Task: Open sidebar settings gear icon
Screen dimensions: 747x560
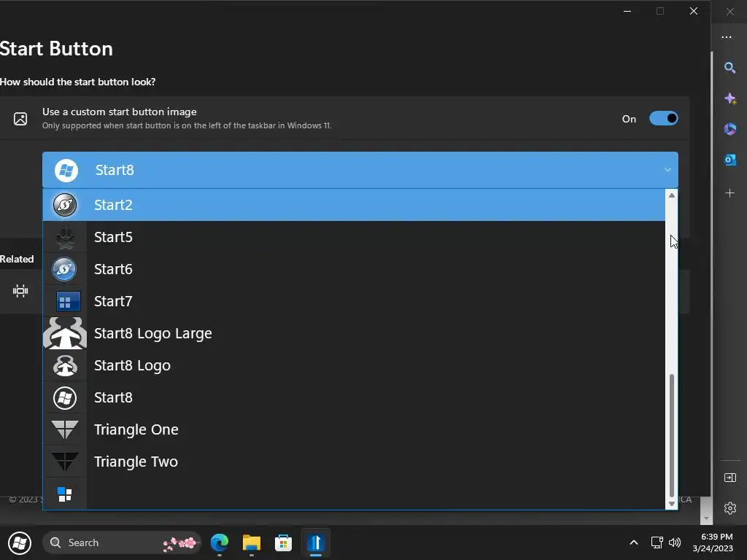Action: click(729, 508)
